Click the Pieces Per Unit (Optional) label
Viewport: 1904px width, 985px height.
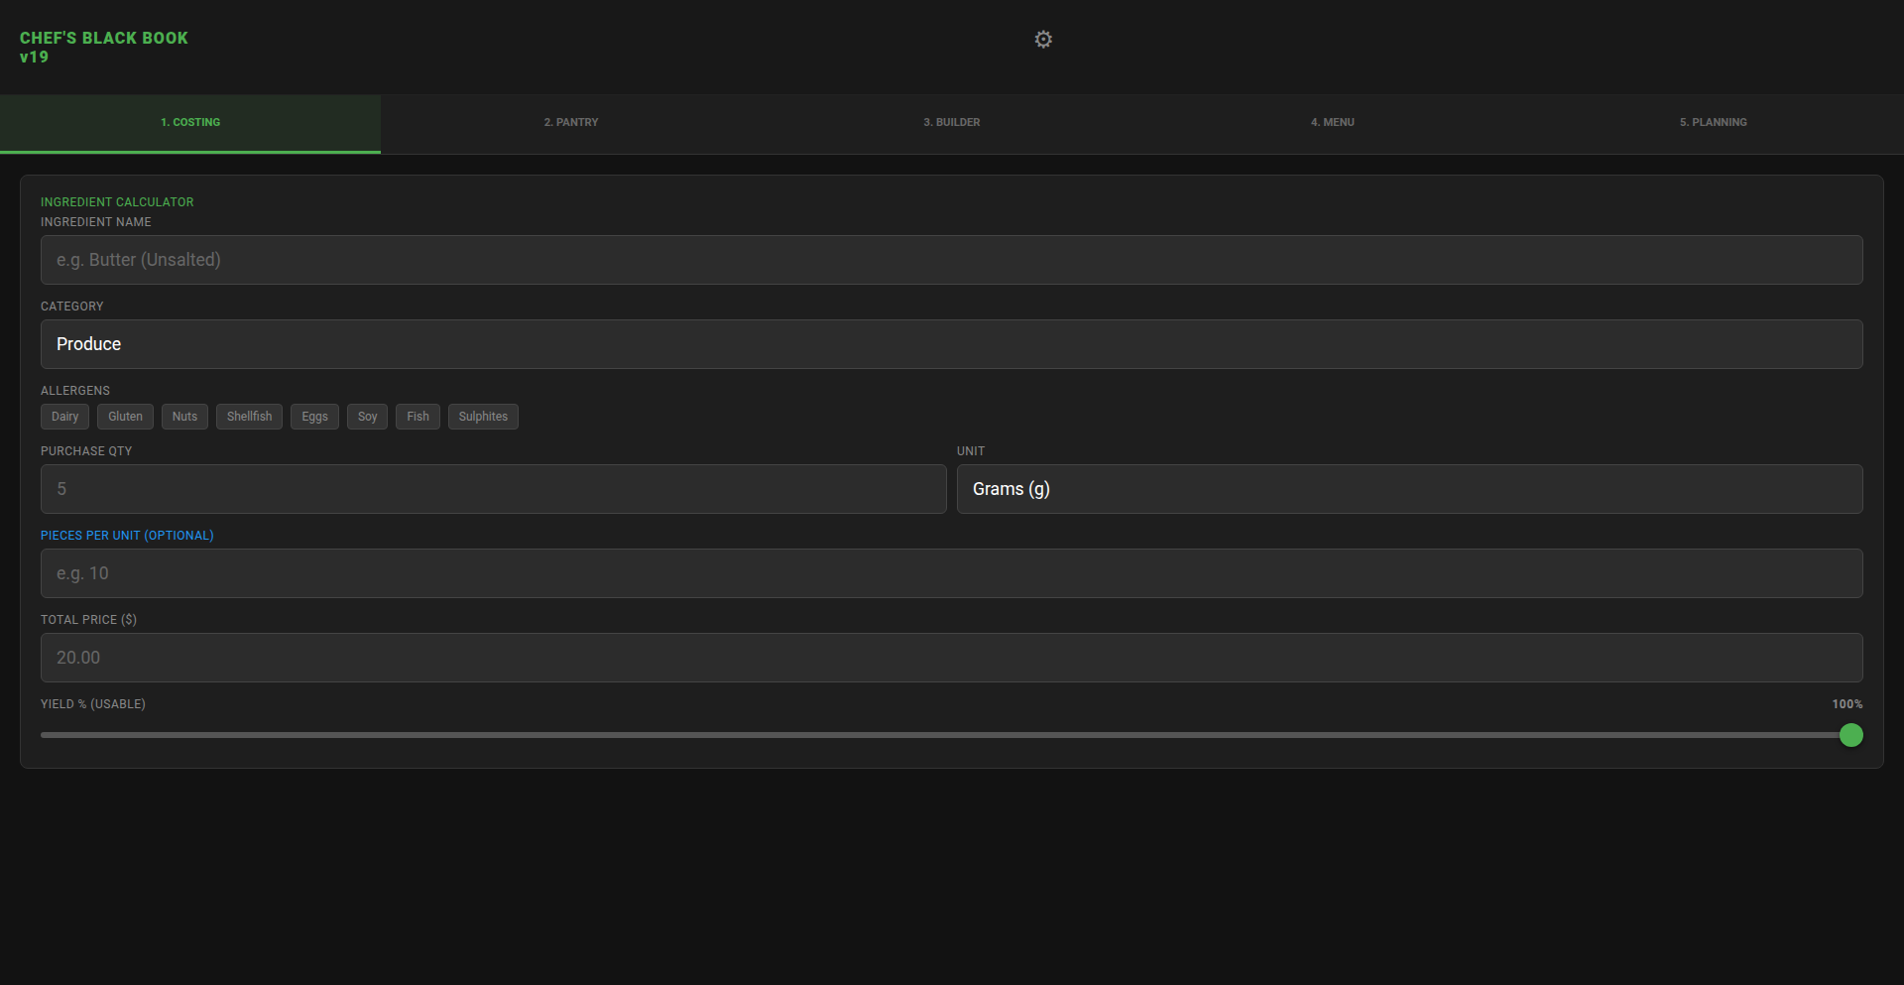pos(127,536)
